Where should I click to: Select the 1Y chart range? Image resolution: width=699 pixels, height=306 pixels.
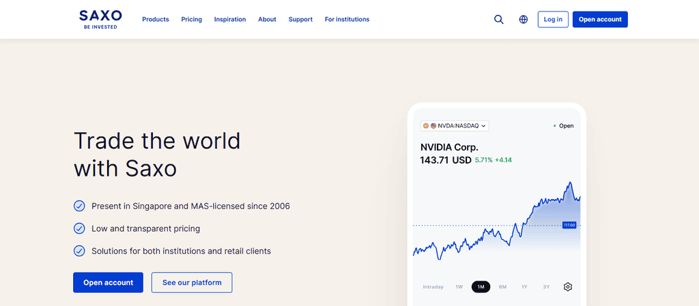pos(525,287)
